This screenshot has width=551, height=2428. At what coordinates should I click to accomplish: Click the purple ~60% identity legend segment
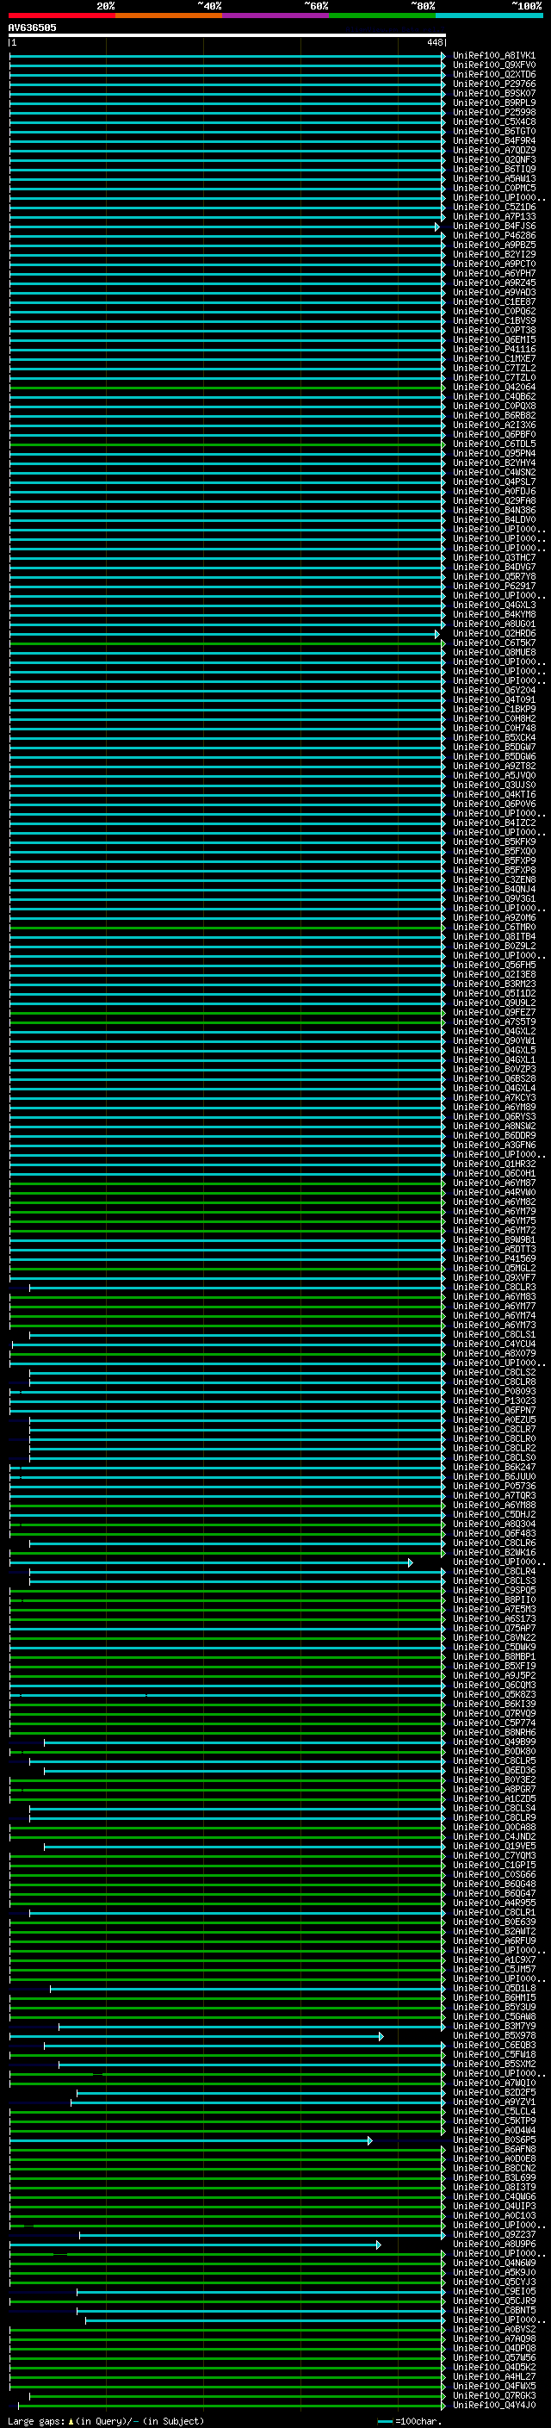(x=276, y=16)
